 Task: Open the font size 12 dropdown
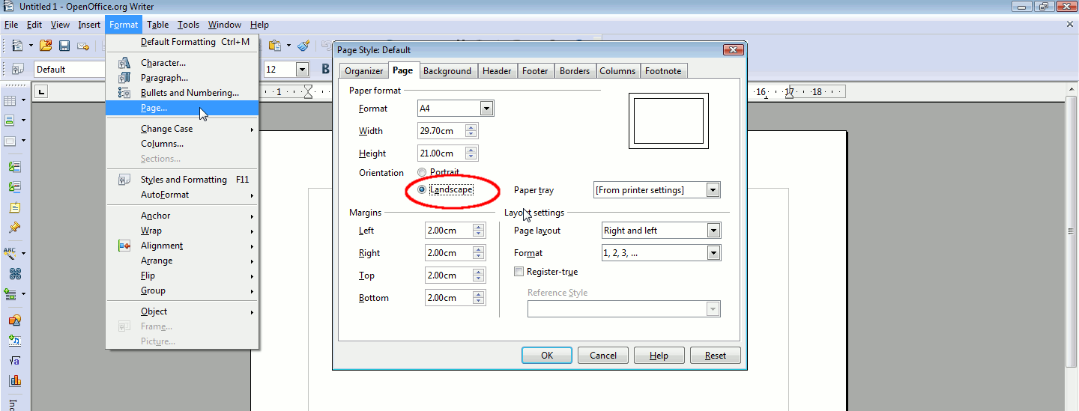pos(303,70)
